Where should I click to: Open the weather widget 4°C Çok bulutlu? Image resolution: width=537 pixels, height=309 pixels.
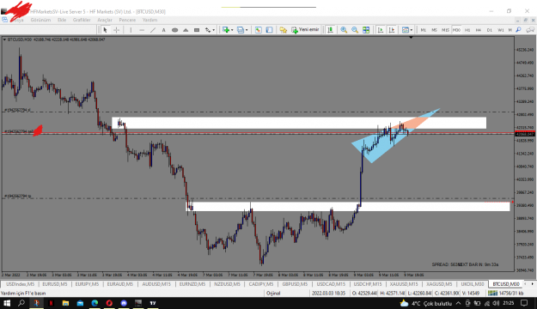[x=425, y=303]
